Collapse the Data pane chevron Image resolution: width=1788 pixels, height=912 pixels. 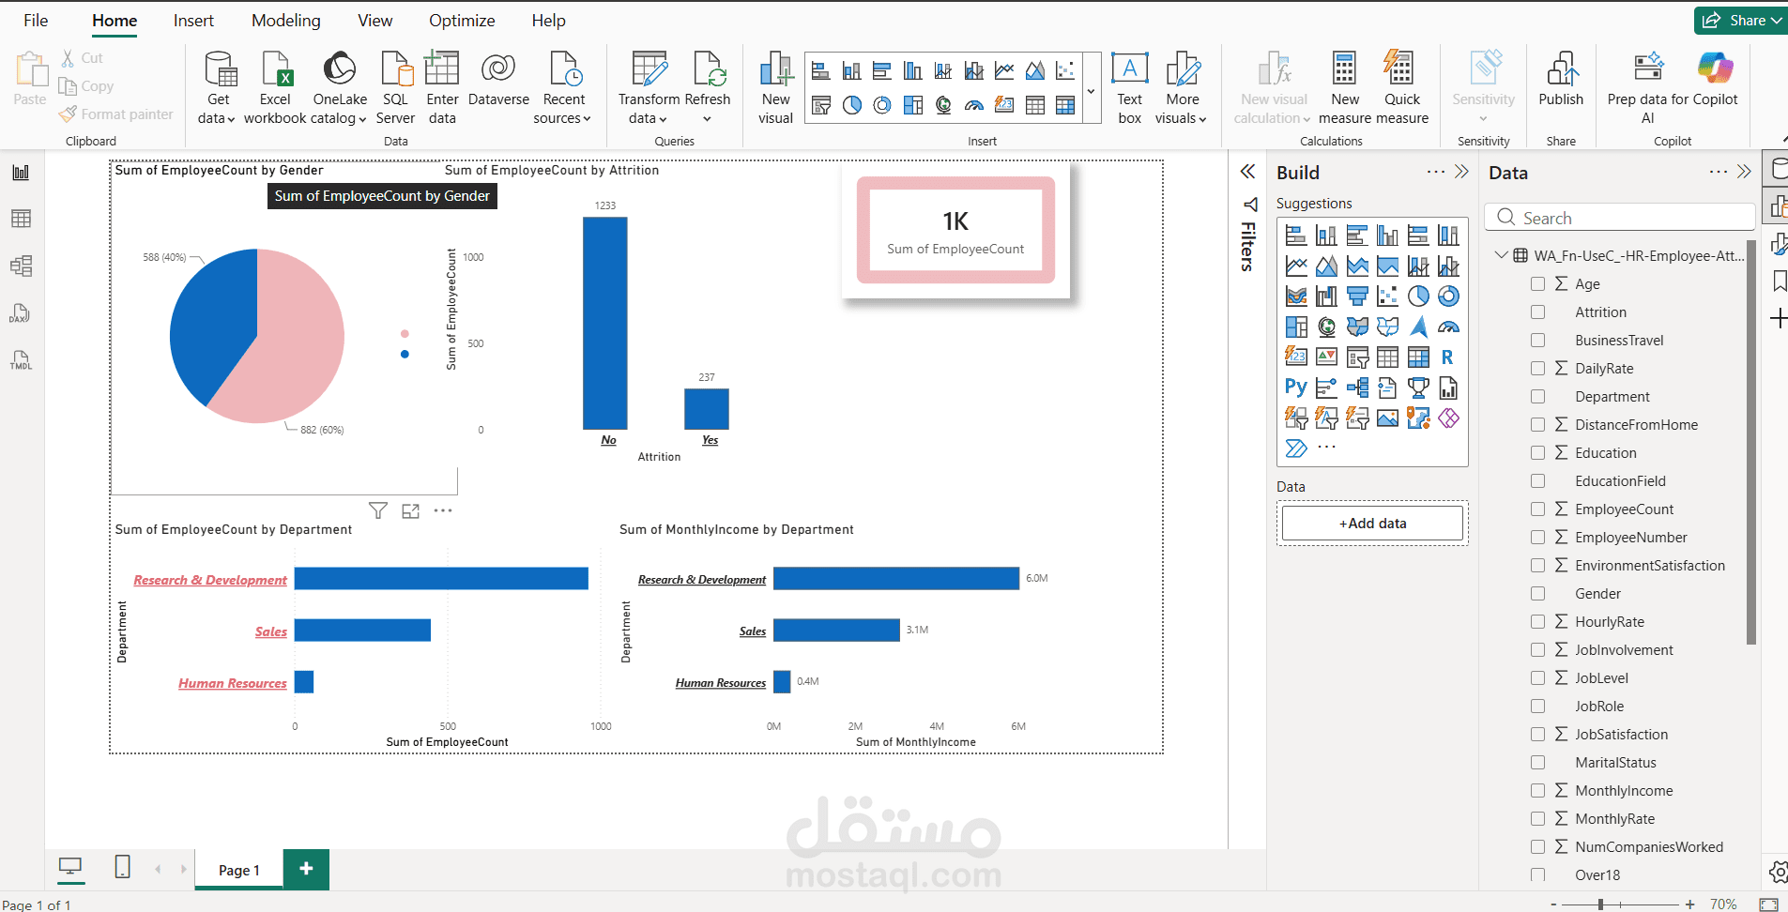pos(1744,171)
